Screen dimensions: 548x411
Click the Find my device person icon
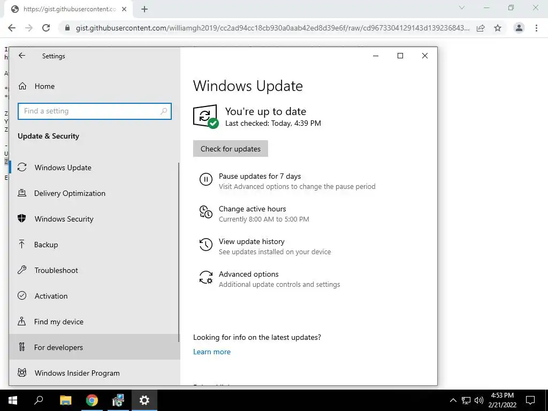tap(21, 321)
